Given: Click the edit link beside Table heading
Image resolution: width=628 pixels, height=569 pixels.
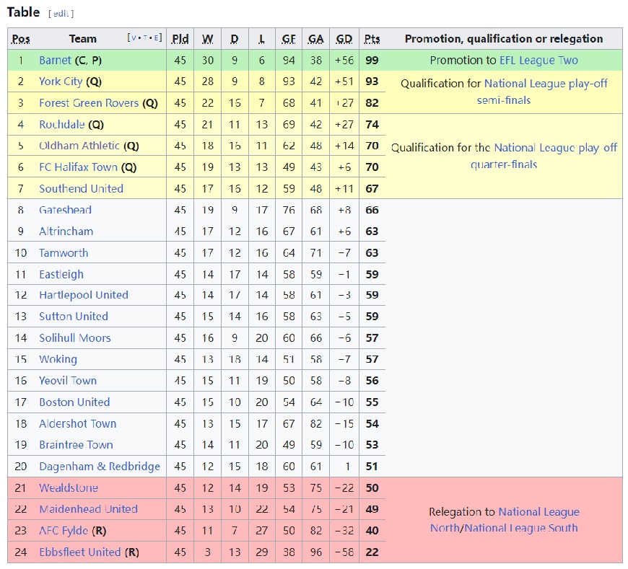Looking at the screenshot, I should click(x=61, y=14).
